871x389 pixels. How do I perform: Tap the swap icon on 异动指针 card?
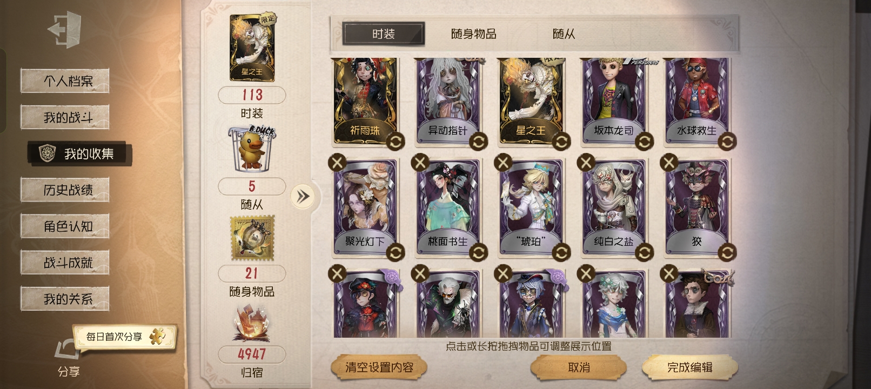(478, 142)
